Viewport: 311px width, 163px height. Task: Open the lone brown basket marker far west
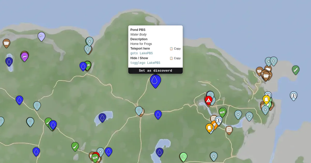click(x=6, y=43)
